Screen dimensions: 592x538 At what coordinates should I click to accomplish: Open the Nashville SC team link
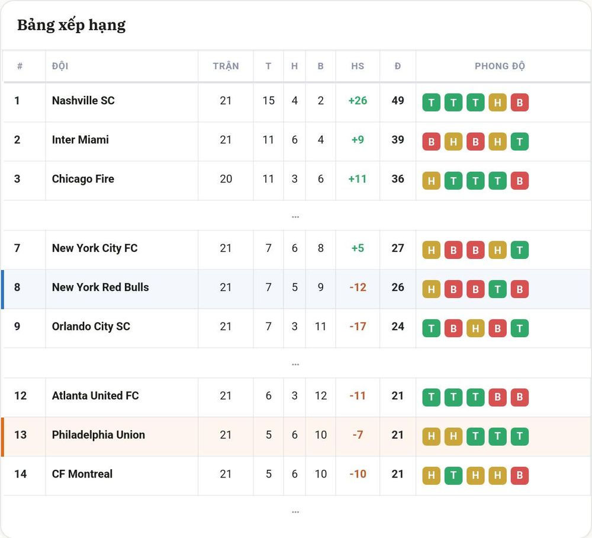click(83, 101)
